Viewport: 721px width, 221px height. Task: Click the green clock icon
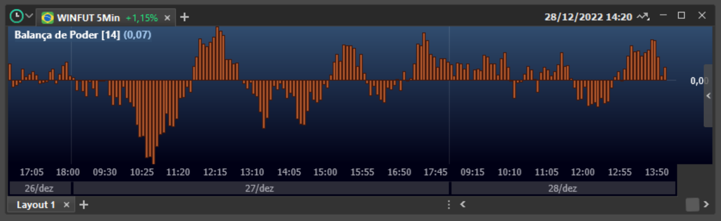click(17, 16)
